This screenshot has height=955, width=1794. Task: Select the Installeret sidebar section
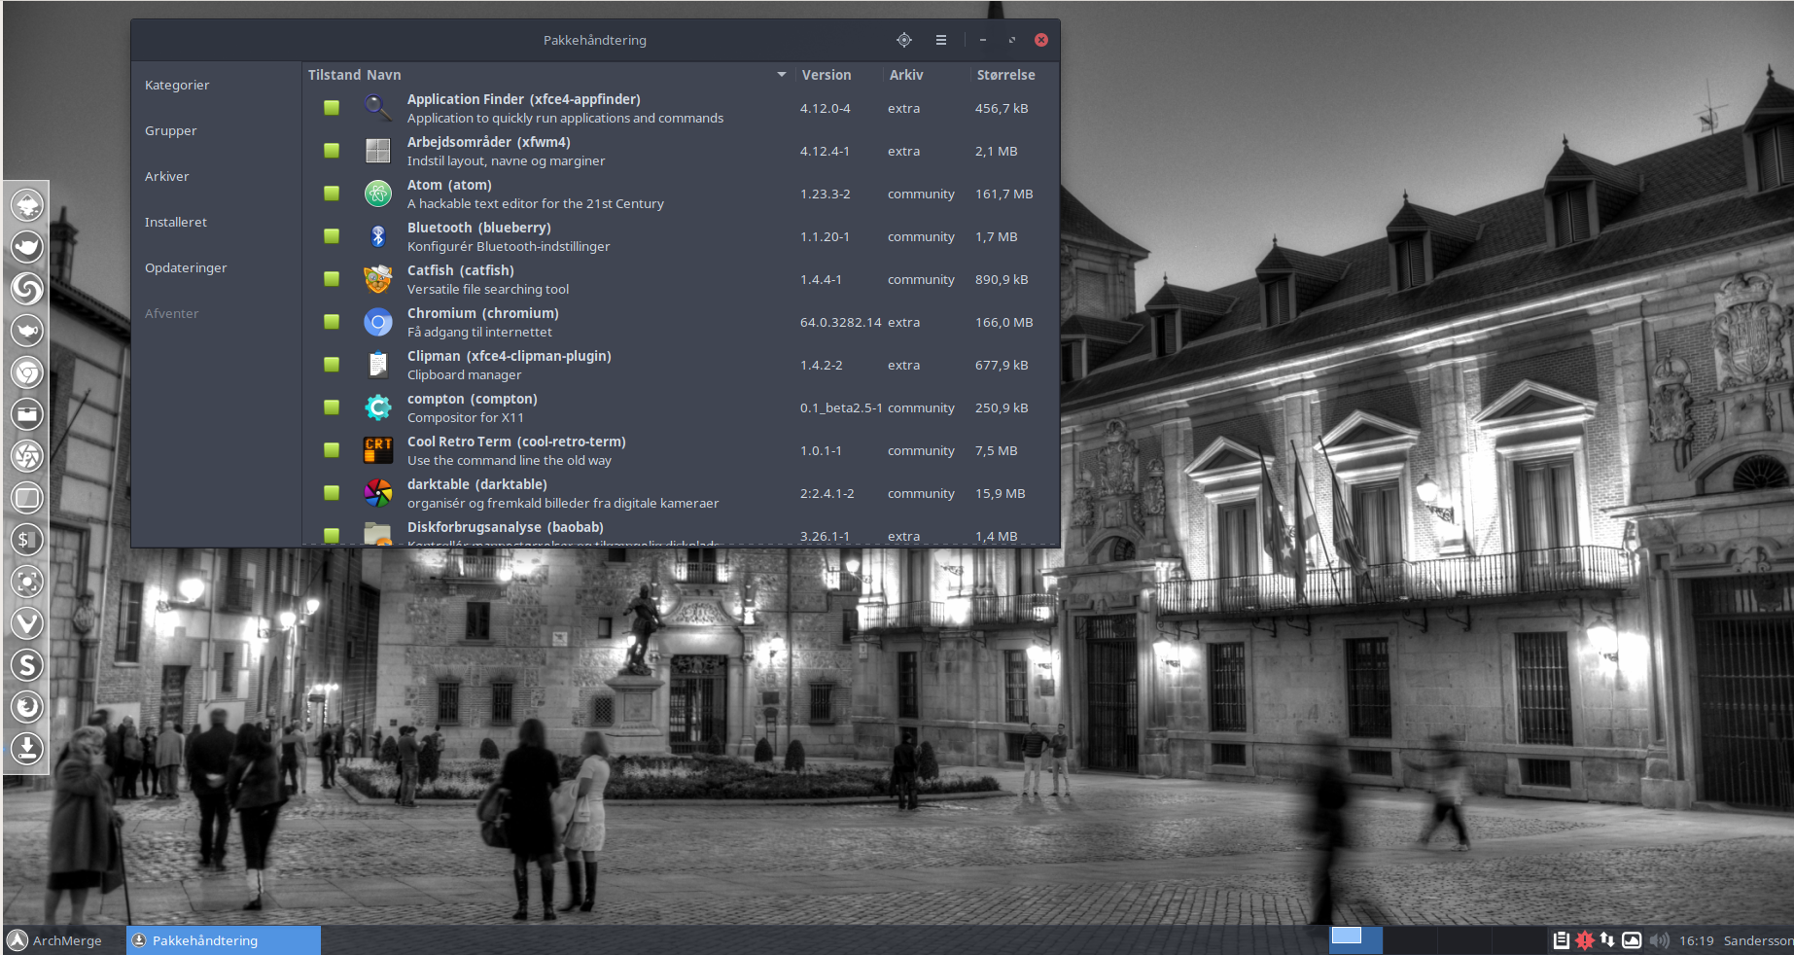click(x=176, y=223)
